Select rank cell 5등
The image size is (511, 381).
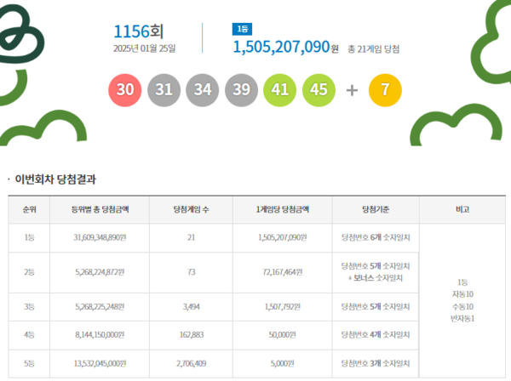click(29, 363)
